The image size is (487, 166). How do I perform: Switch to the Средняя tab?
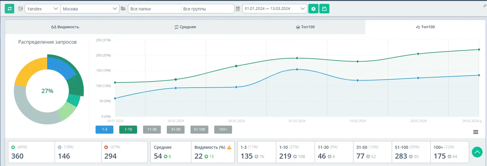(185, 27)
